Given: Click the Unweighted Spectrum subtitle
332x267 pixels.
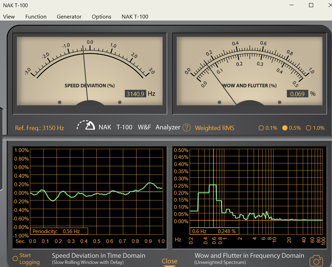Looking at the screenshot, I should click(x=220, y=262).
